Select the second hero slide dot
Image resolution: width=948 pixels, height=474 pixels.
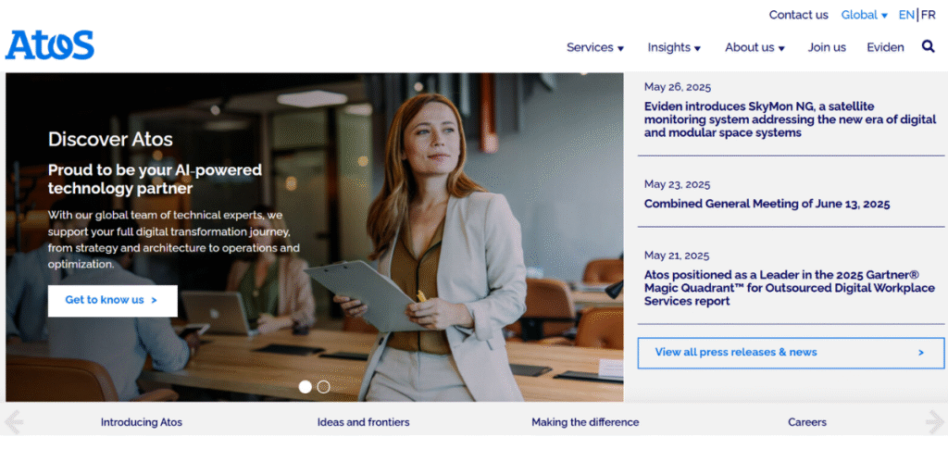click(323, 387)
